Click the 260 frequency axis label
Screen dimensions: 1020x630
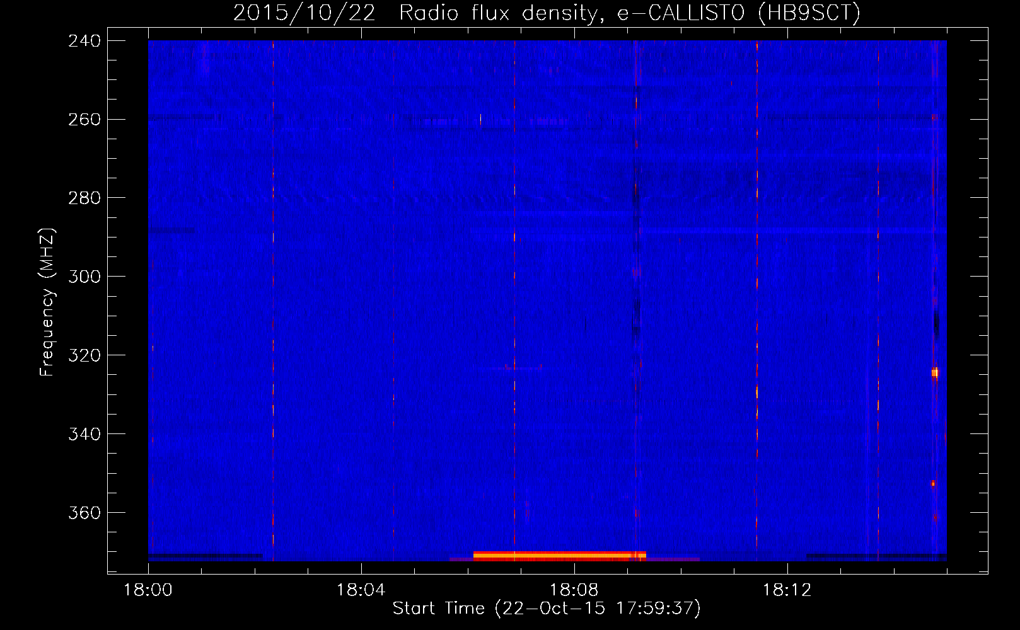[84, 120]
